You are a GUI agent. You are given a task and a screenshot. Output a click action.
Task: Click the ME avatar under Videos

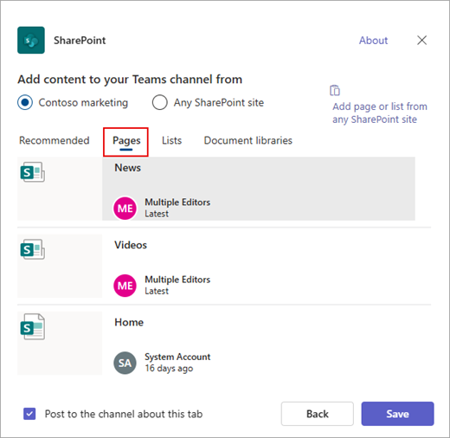(125, 286)
